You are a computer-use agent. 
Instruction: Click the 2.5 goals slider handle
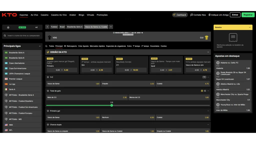click(112, 105)
